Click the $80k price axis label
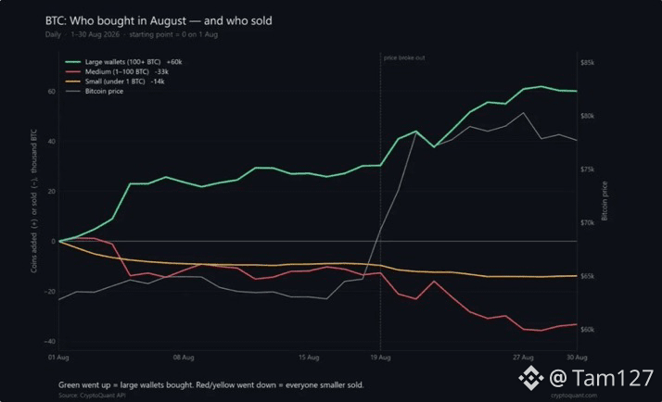Viewport: 662px width, 402px height. click(587, 116)
